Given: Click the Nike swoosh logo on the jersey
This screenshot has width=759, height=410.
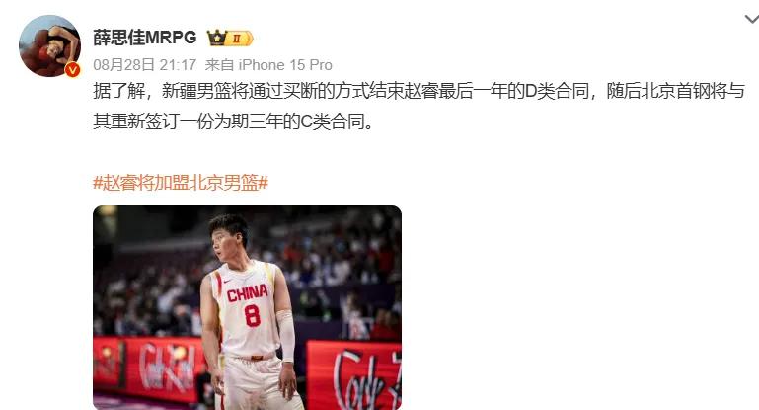Looking at the screenshot, I should 229,282.
